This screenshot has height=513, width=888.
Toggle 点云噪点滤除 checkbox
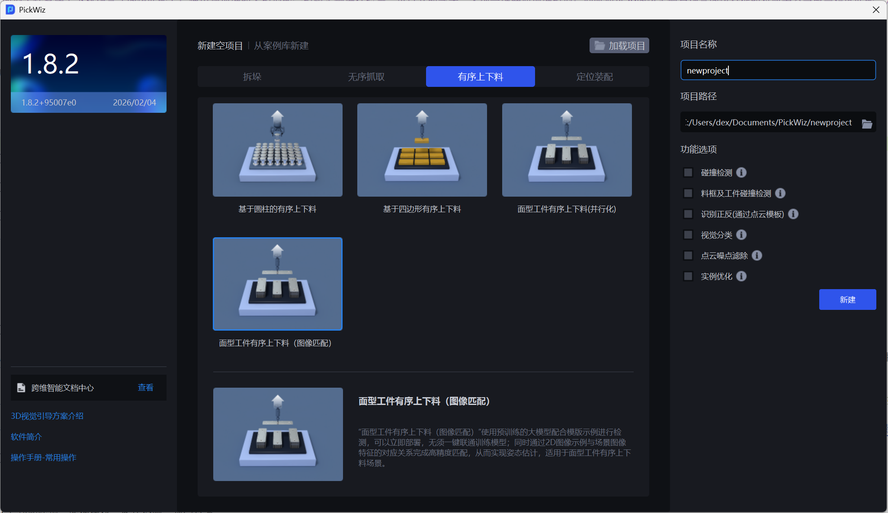(688, 255)
